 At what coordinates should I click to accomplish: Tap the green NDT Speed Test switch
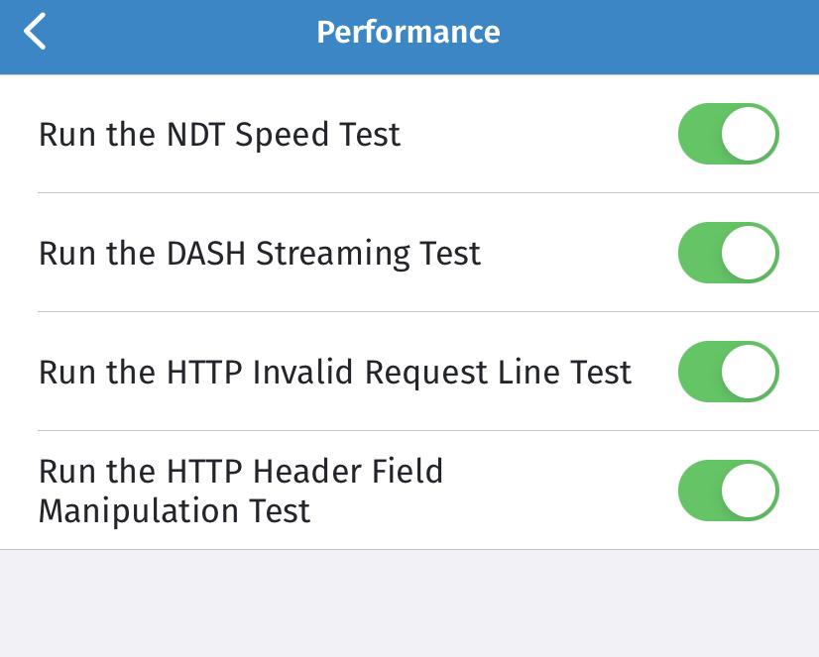point(728,134)
